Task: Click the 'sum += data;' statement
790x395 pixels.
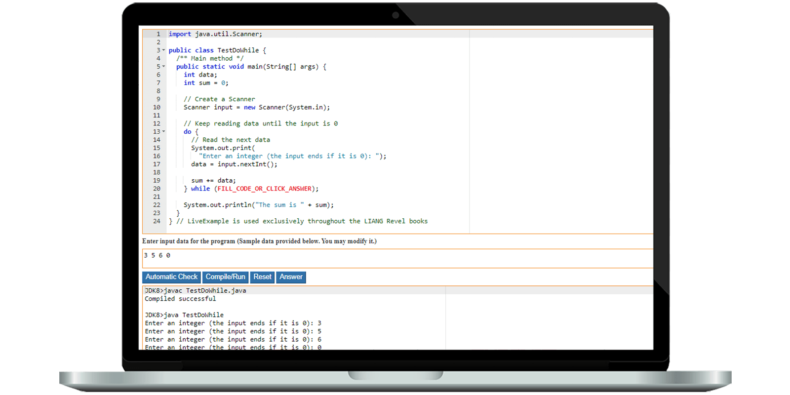Action: pos(213,181)
